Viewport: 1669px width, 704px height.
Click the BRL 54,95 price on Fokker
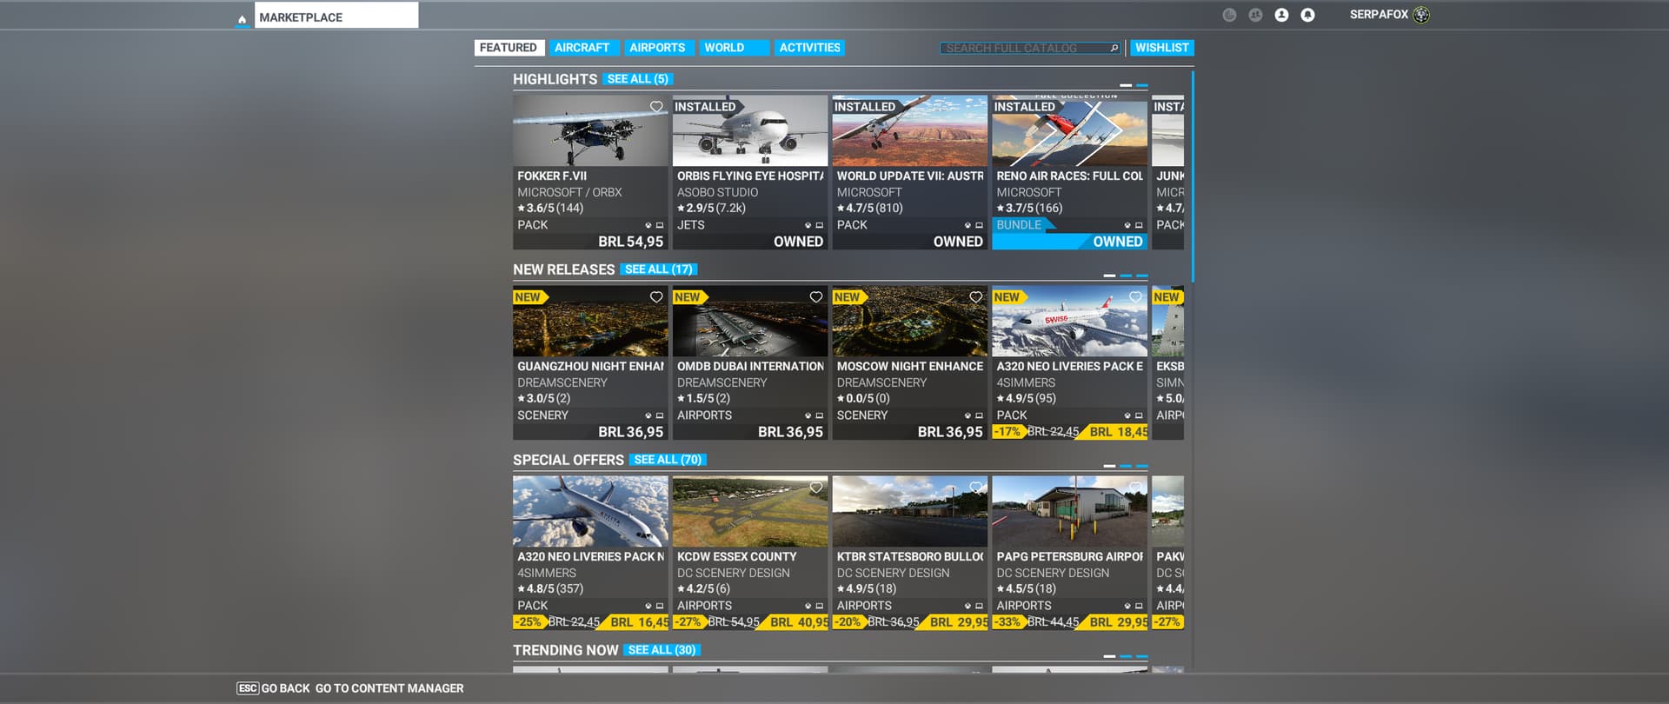(630, 242)
